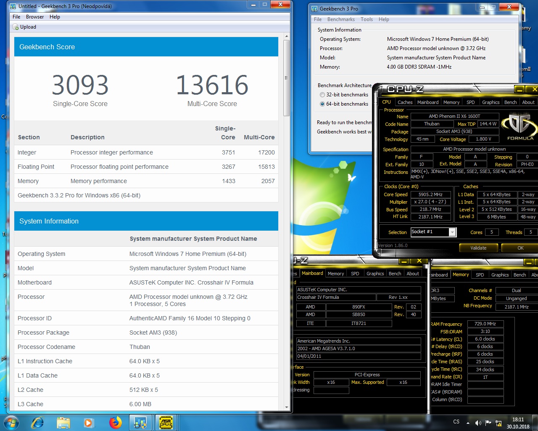Screen dimensions: 538x431
Task: Click Floating Point single-core value 3267
Action: 229,167
